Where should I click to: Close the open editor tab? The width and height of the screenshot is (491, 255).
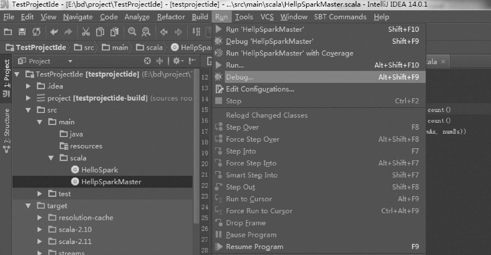(x=443, y=62)
